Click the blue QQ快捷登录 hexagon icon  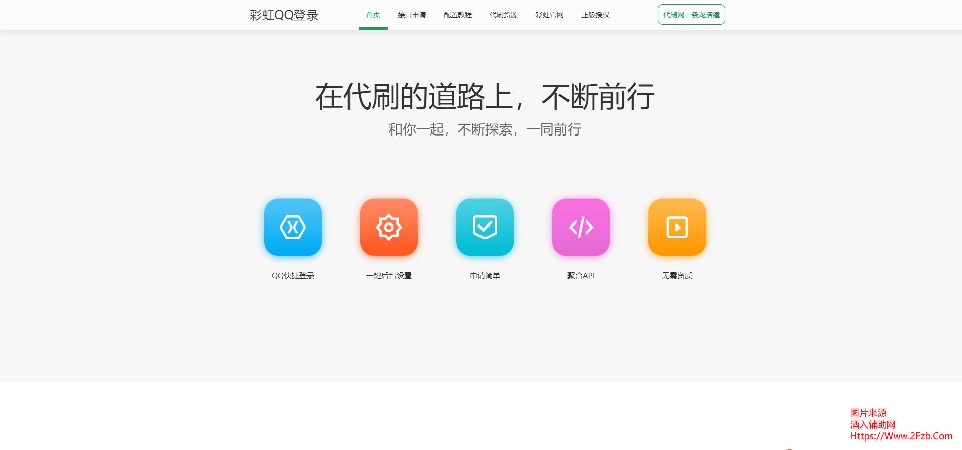pos(293,227)
